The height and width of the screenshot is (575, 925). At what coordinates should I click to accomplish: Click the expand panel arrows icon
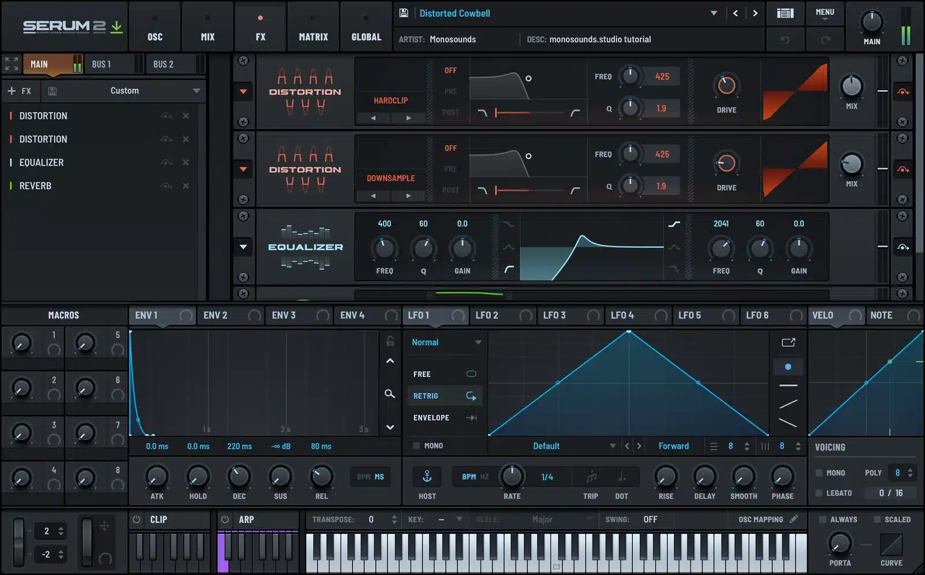pyautogui.click(x=12, y=64)
